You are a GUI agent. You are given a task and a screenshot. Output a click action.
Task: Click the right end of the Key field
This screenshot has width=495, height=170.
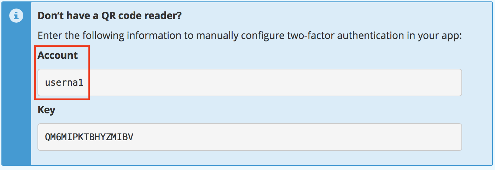453,137
